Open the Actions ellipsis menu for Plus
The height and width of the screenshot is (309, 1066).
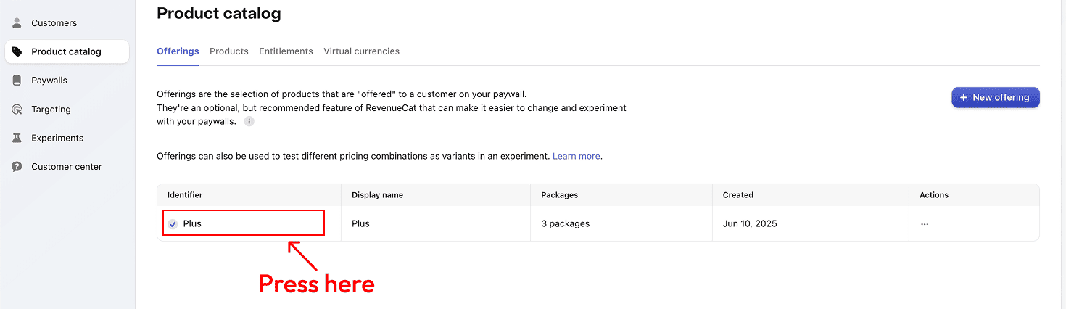coord(925,224)
